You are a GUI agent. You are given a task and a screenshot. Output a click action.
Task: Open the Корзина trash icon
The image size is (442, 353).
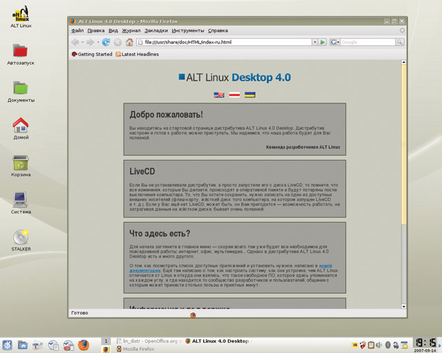click(x=21, y=166)
